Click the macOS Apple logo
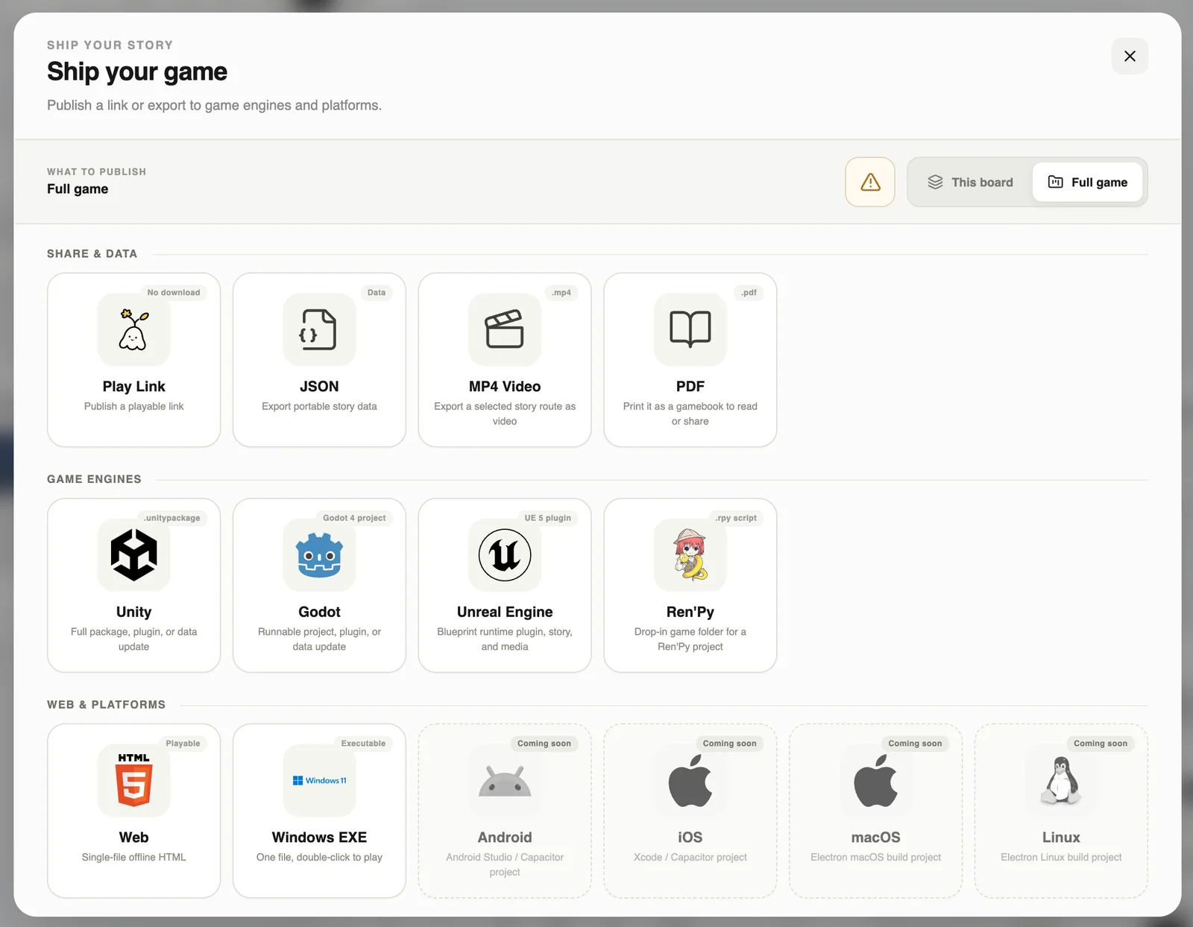 pos(876,780)
